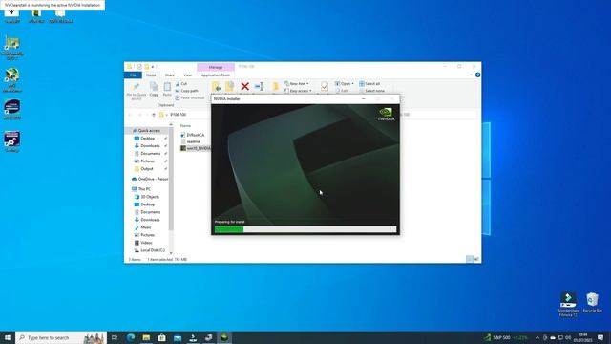Click the Name column header
Image resolution: width=611 pixels, height=344 pixels.
click(x=185, y=126)
